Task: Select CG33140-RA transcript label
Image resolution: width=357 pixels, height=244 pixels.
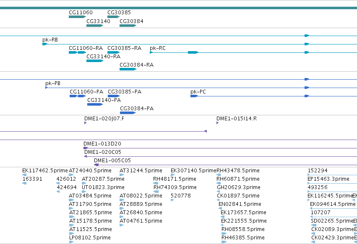Action: pos(103,57)
